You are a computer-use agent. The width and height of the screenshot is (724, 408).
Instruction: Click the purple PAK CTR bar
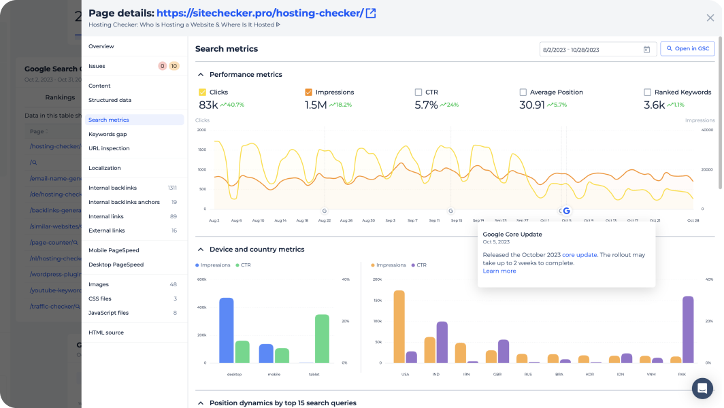(x=688, y=330)
